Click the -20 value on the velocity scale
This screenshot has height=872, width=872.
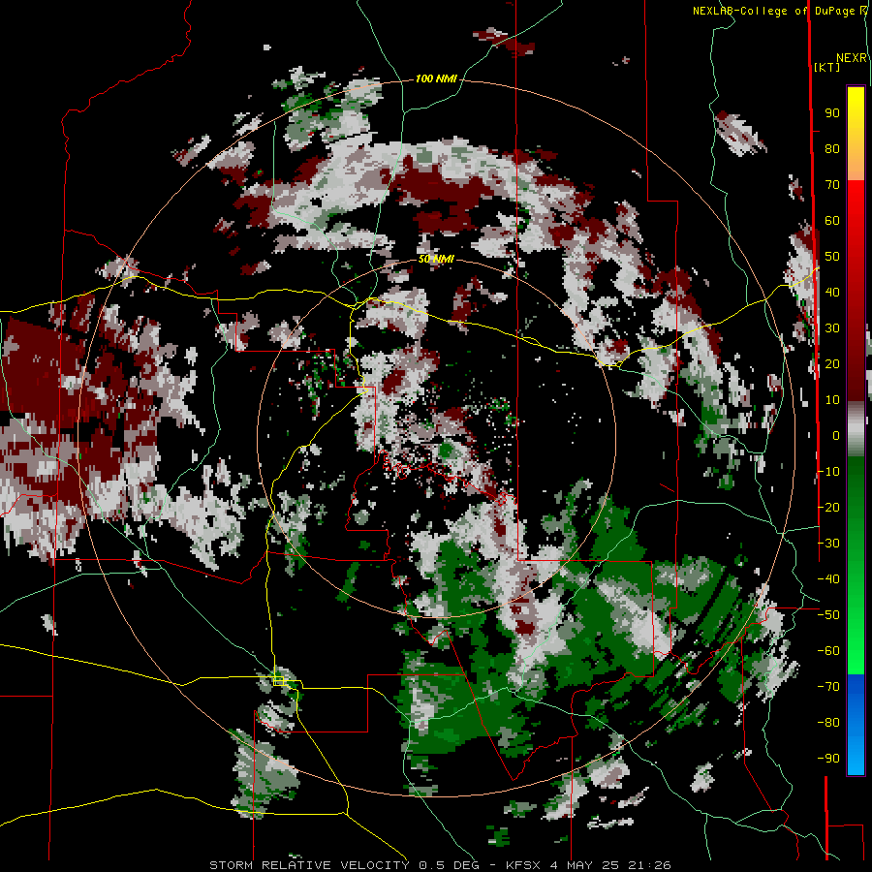point(828,507)
